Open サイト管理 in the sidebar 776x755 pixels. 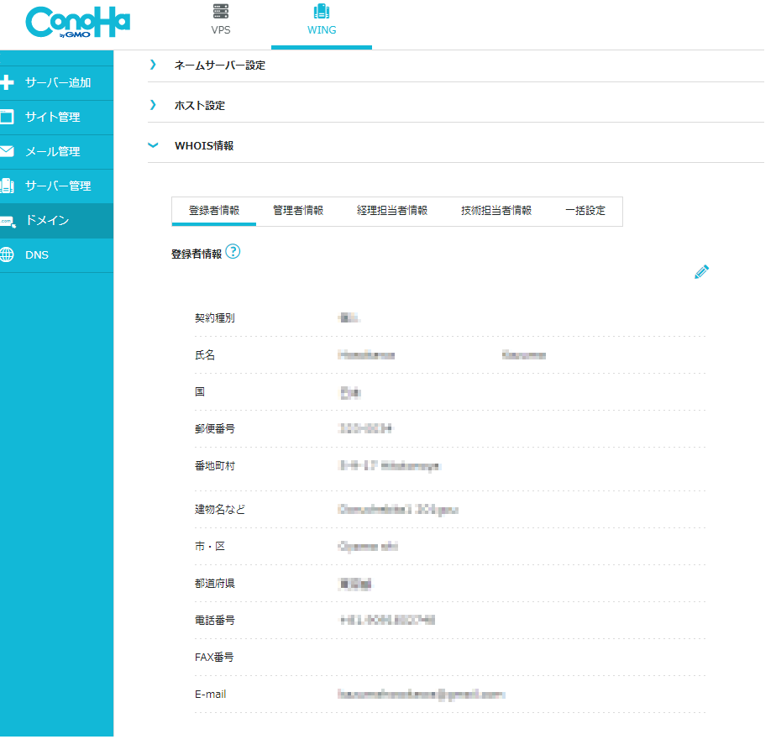(52, 117)
